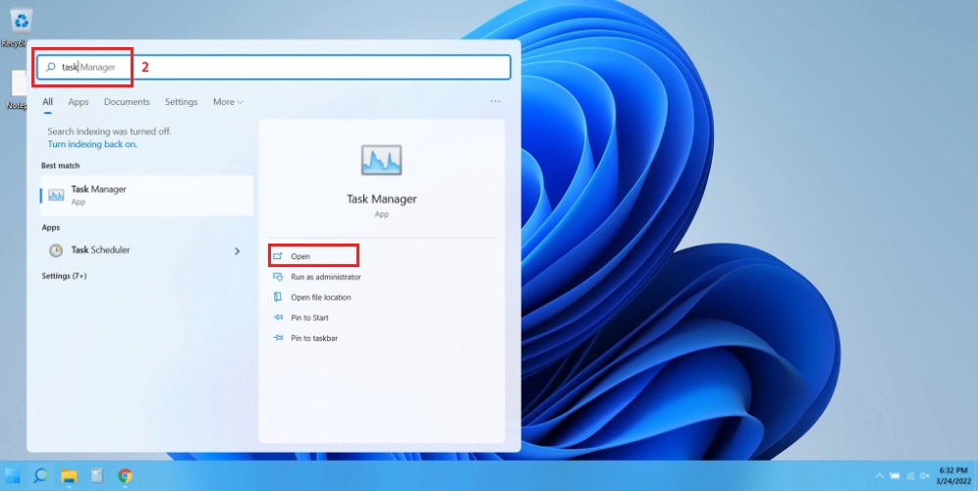Open the Windows Start button
This screenshot has height=491, width=978.
[13, 476]
